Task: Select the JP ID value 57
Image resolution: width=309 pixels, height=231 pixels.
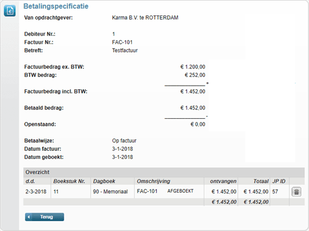Action: (x=275, y=192)
